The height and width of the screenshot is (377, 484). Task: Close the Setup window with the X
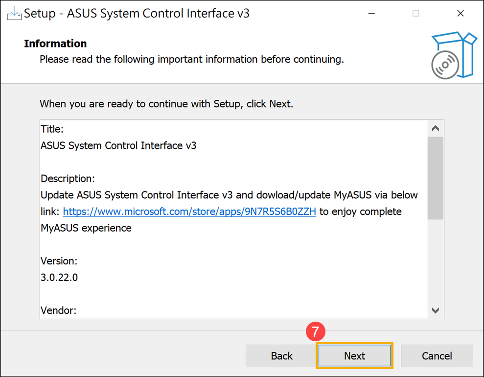460,13
